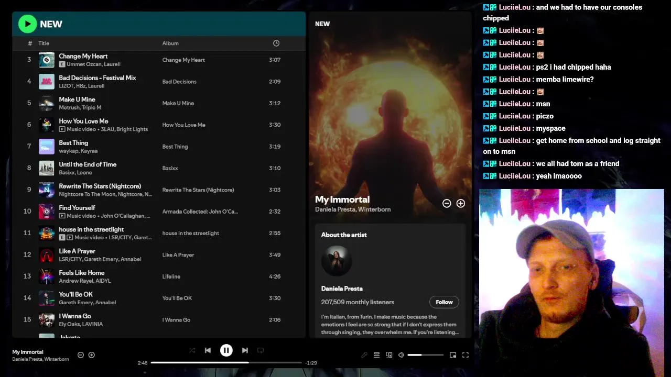Seek within the song progress bar
This screenshot has width=671, height=377.
(x=226, y=362)
